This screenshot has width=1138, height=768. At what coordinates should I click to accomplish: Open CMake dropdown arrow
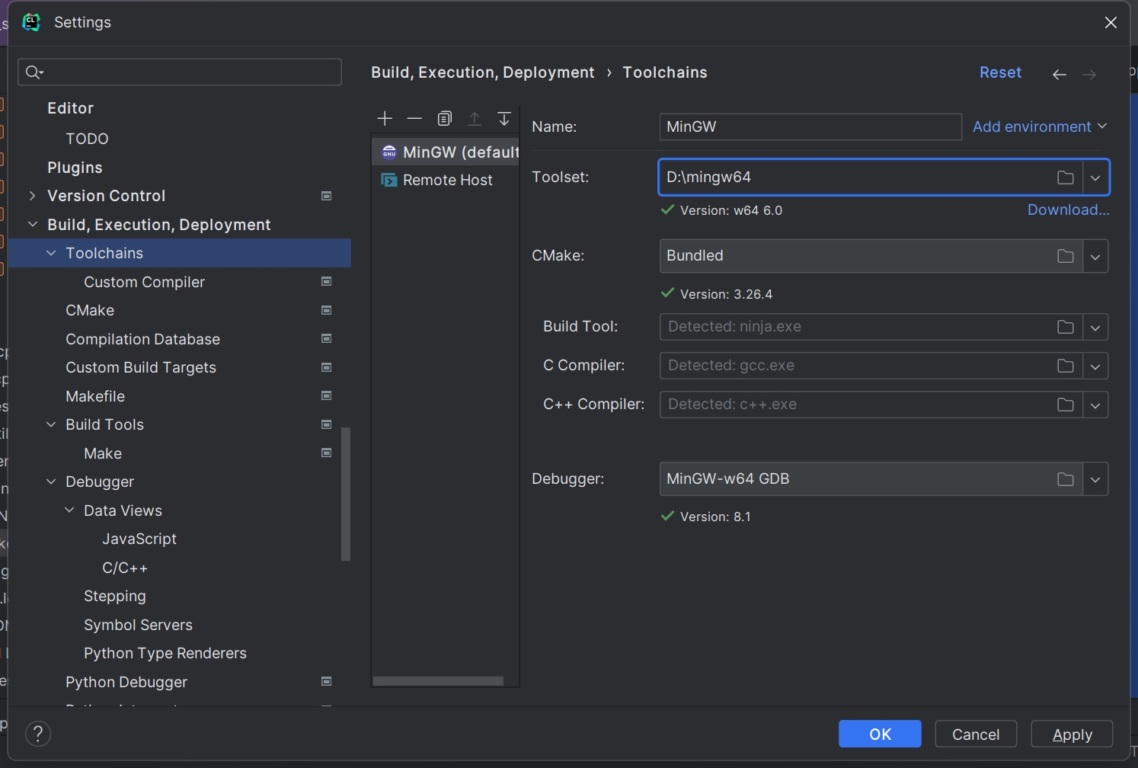click(x=1095, y=257)
